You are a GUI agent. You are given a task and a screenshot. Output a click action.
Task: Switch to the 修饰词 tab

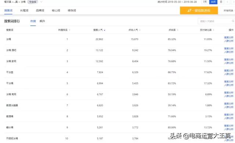(72, 11)
